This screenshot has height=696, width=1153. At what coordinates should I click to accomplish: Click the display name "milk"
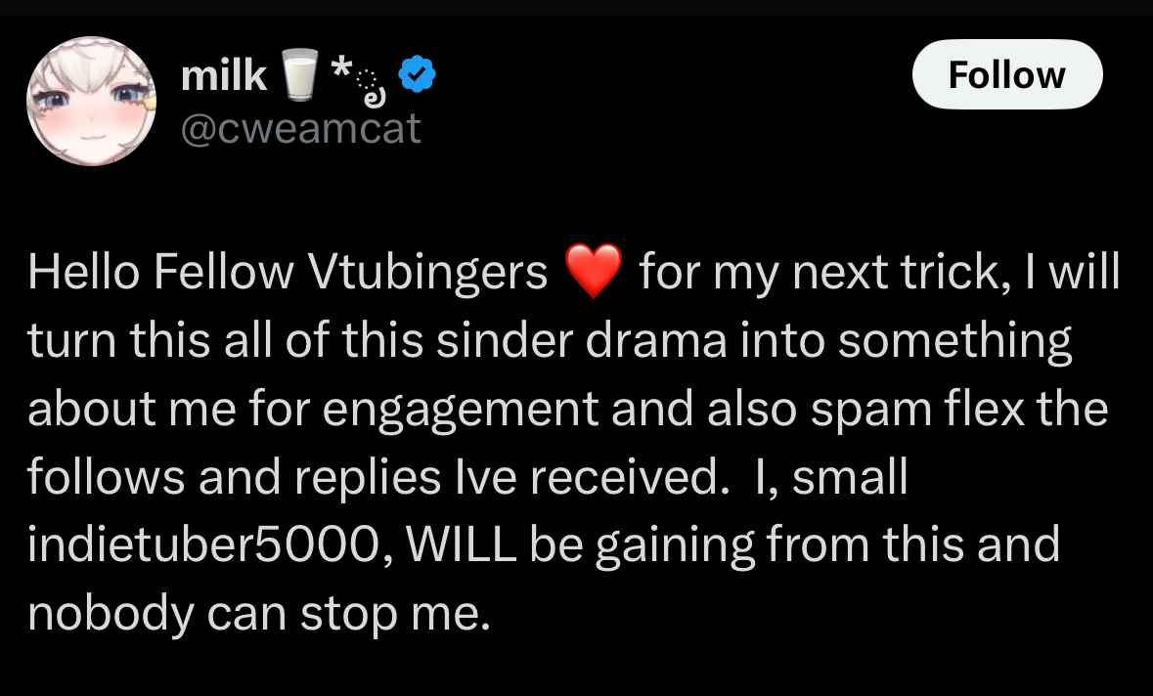(225, 76)
